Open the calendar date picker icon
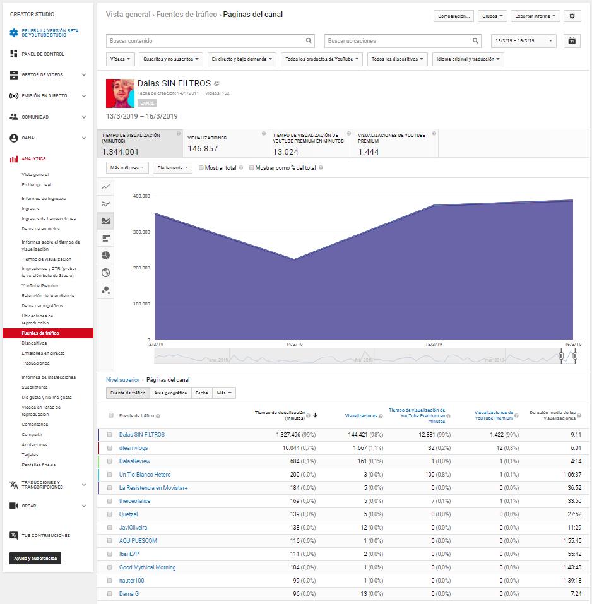Image resolution: width=592 pixels, height=604 pixels. point(572,41)
